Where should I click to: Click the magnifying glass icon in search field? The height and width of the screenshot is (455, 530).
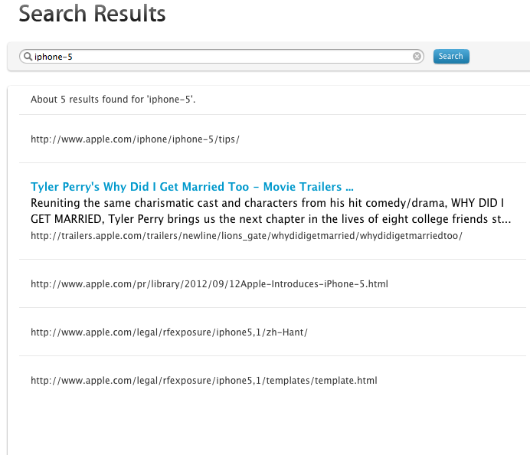[28, 57]
